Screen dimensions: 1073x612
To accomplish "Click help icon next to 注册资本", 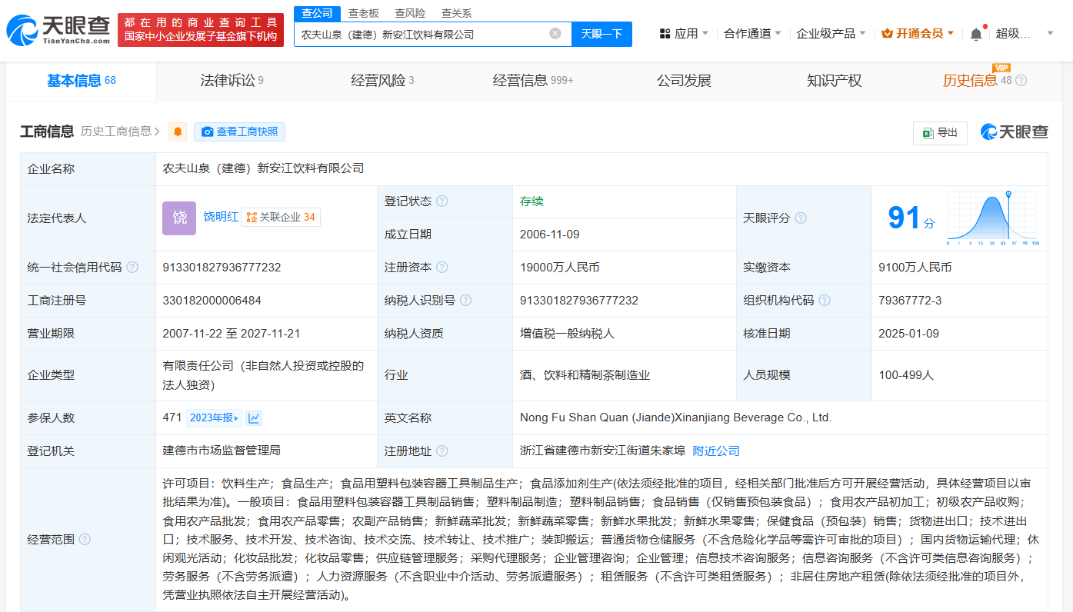I will click(x=442, y=268).
